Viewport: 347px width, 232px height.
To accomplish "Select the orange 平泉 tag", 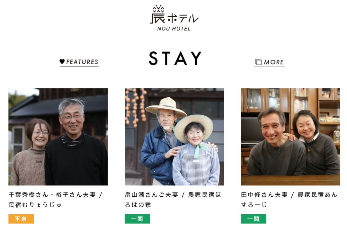I will pos(21,219).
